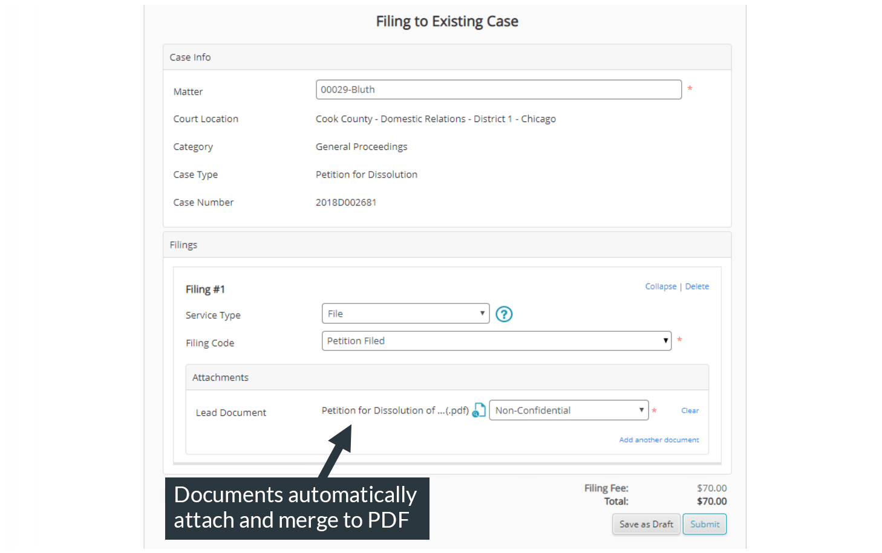
Task: Open the Service Type dropdown
Action: click(x=405, y=314)
